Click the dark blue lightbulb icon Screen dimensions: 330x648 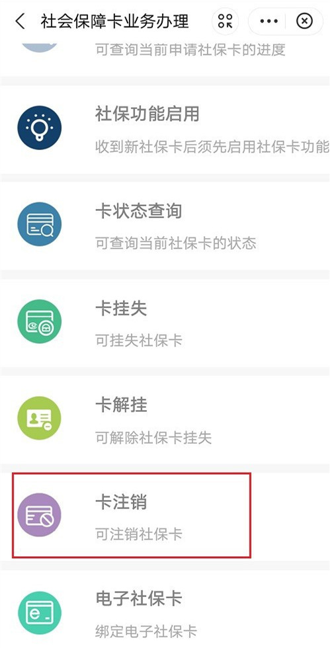tap(39, 128)
